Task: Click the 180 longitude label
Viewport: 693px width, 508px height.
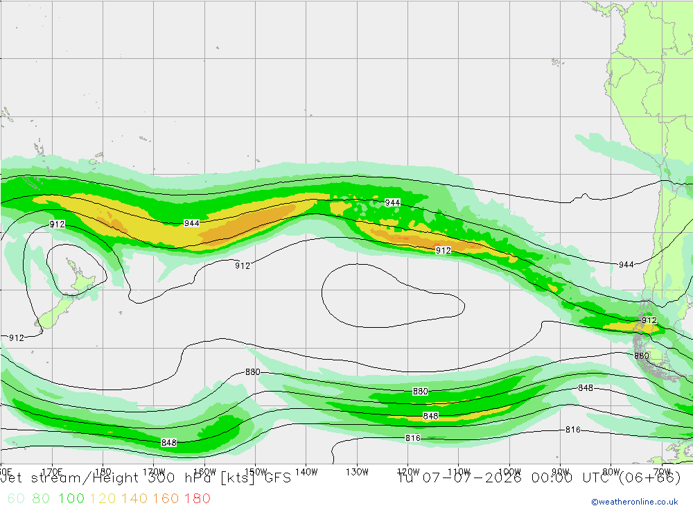Action: pos(103,472)
